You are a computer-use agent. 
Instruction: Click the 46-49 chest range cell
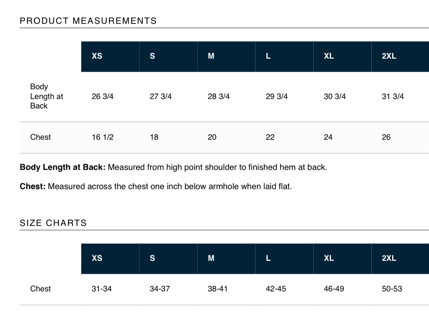tap(334, 289)
